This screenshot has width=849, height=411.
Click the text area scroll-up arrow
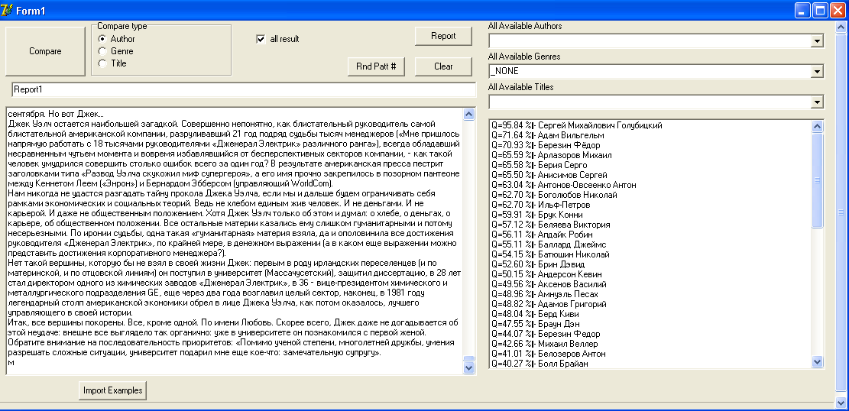coord(469,114)
